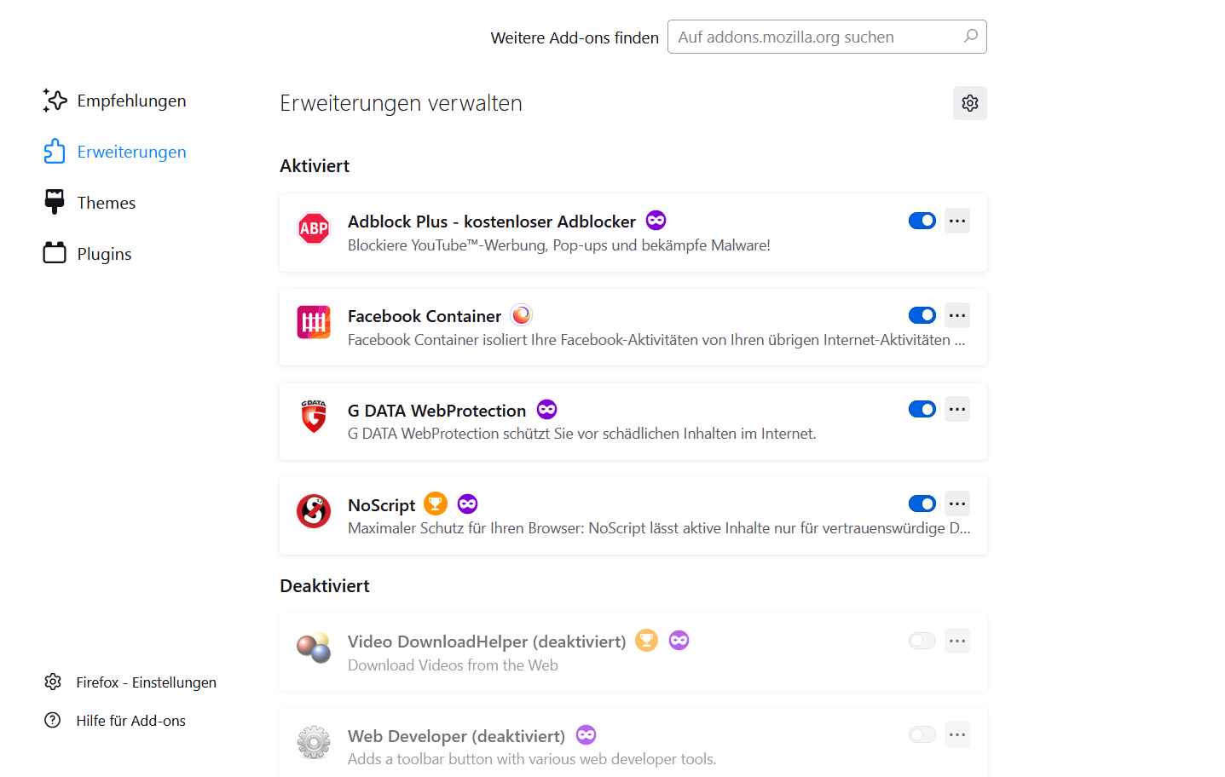Open the extensions tools gear menu
Screen dimensions: 1225x777
(x=969, y=103)
